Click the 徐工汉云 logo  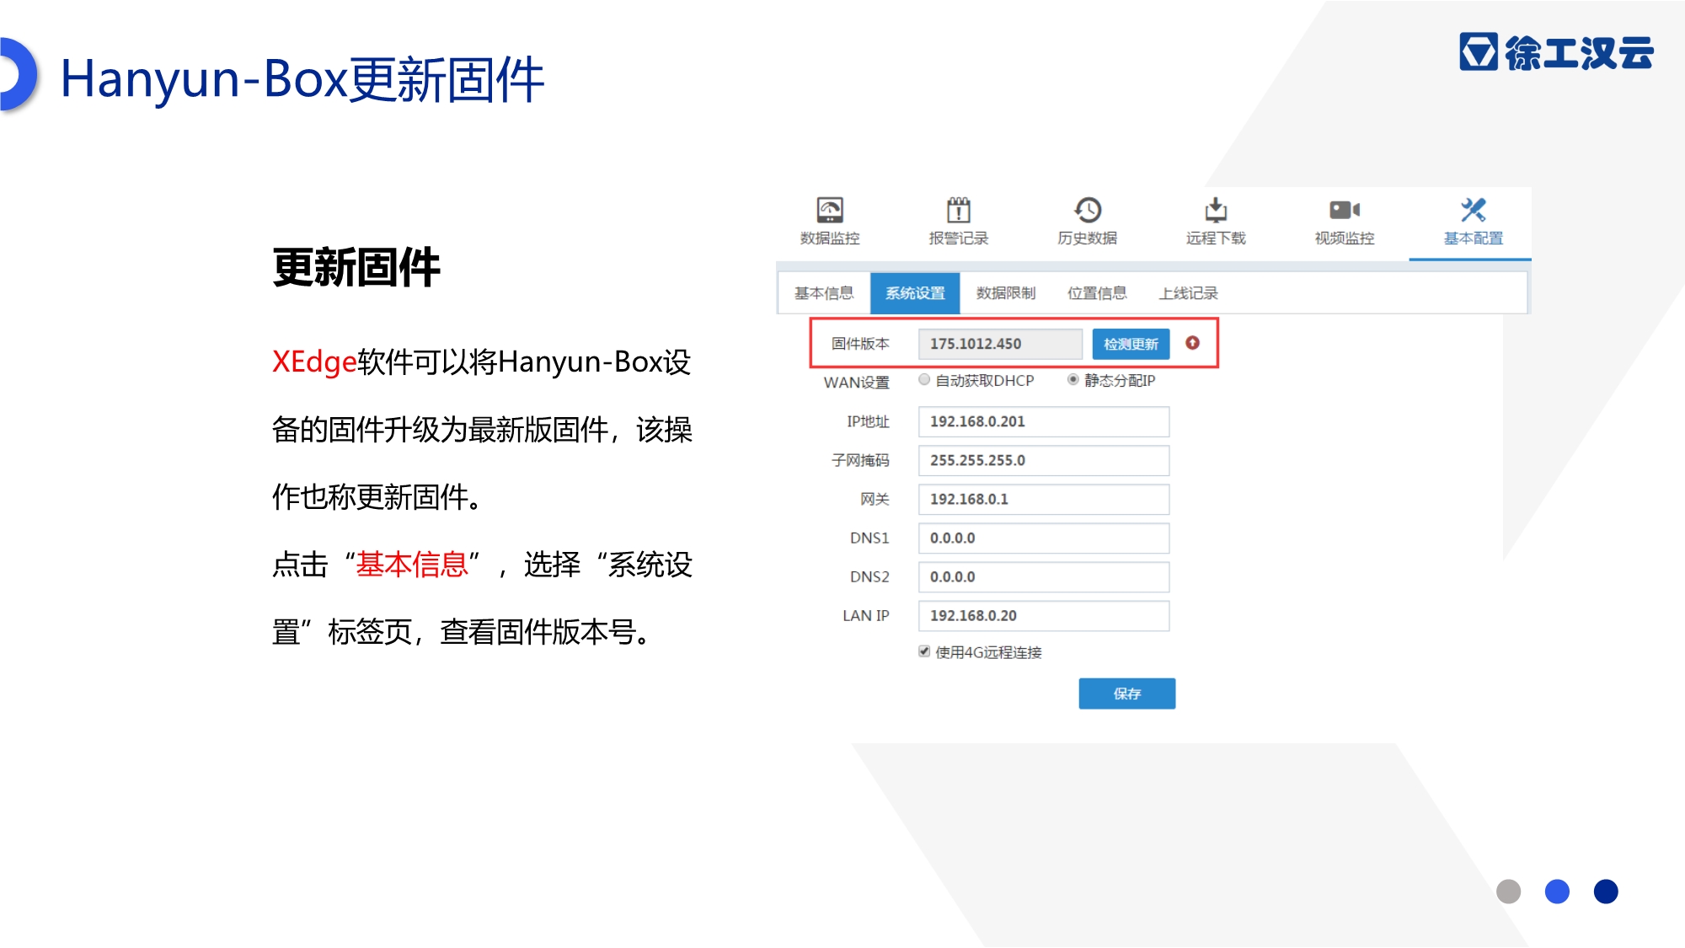pyautogui.click(x=1556, y=52)
